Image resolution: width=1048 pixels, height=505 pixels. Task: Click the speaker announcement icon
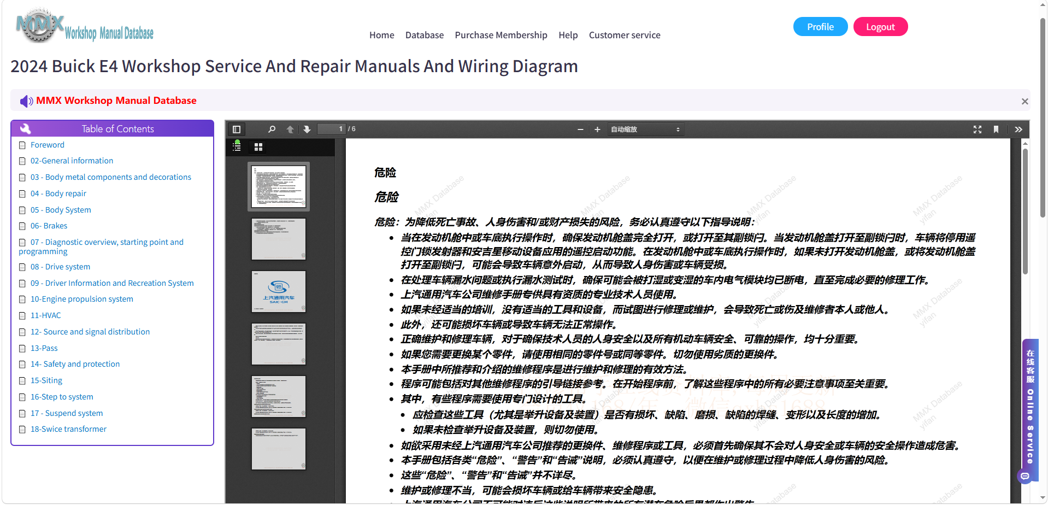26,101
